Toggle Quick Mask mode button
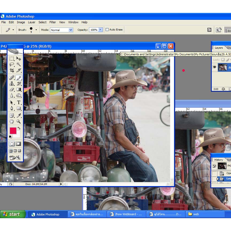Viewport: 231px width, 231px height. (x=18, y=144)
